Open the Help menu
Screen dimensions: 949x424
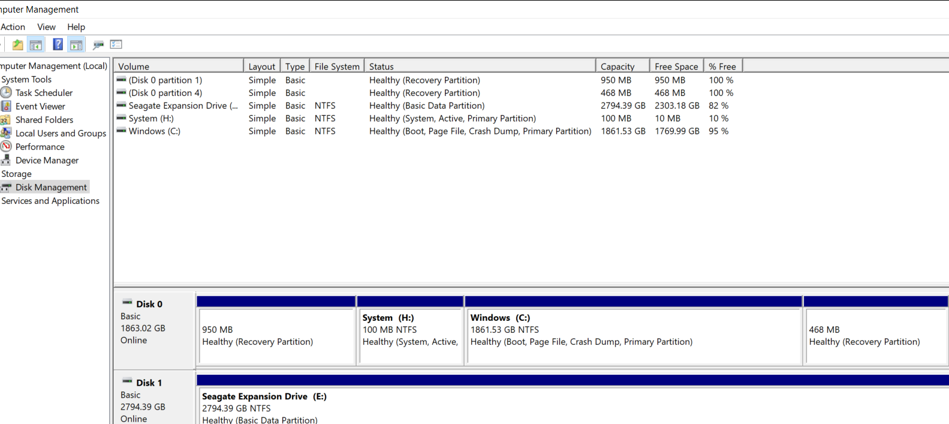[76, 27]
